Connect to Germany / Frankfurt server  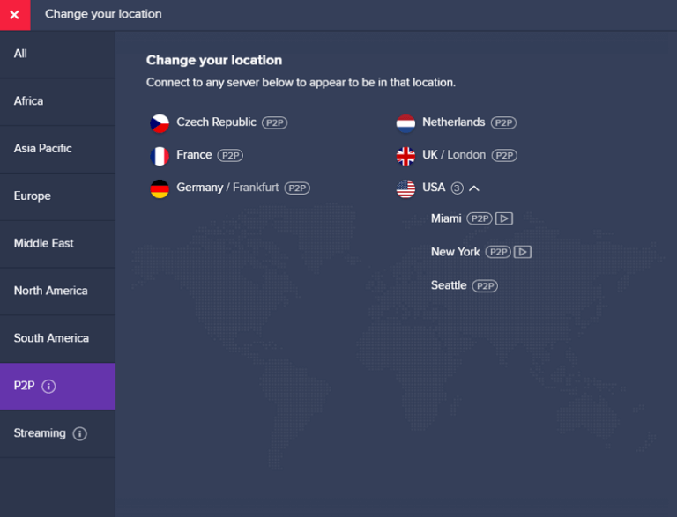(x=227, y=188)
